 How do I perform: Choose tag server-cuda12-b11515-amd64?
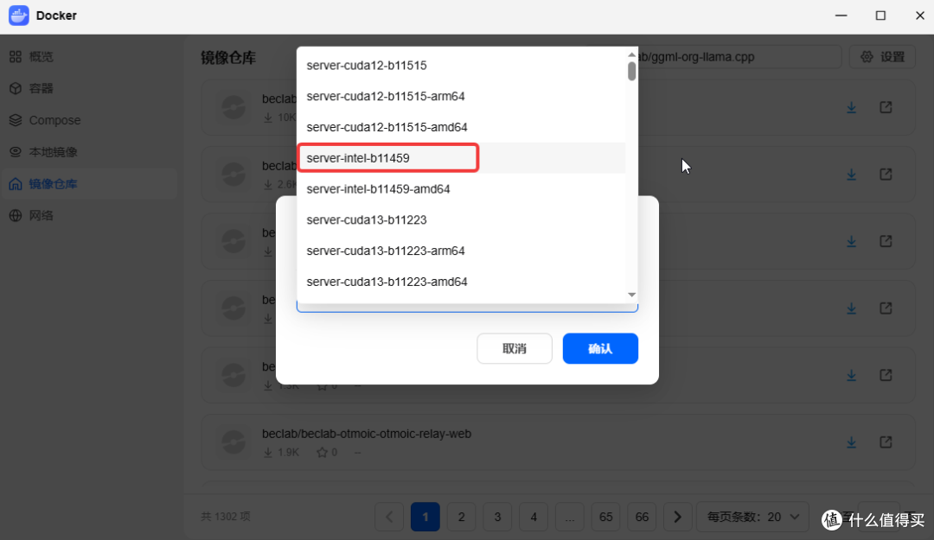(461, 127)
